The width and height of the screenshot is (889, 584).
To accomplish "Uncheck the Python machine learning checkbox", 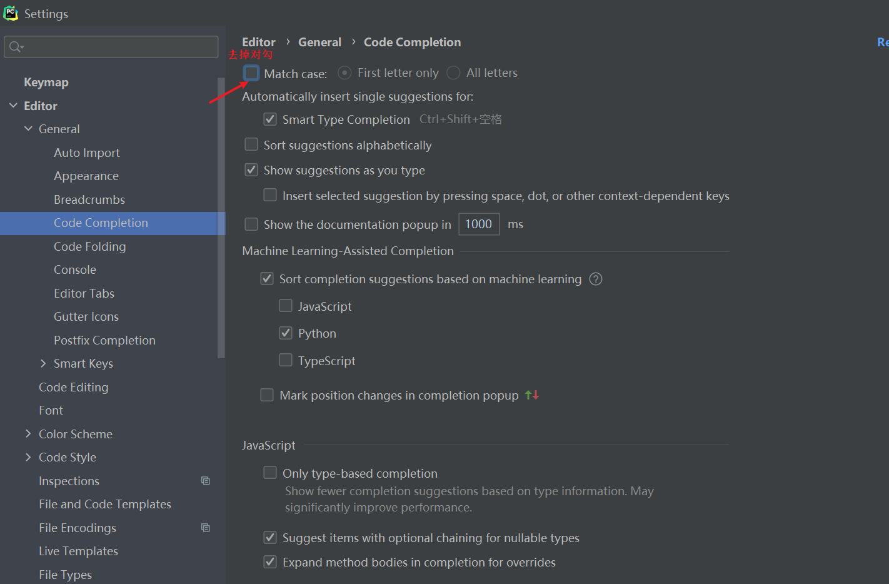I will tap(286, 333).
